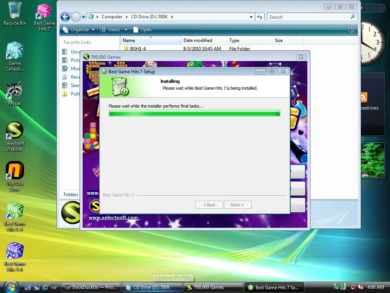
Task: Expand the address bar history dropdown
Action: (x=251, y=17)
